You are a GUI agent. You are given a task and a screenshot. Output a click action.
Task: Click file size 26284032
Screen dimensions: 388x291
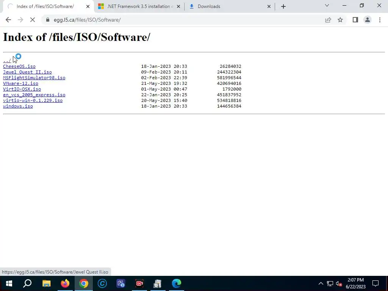(x=230, y=66)
